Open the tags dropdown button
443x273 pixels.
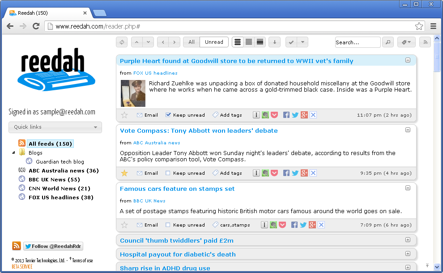pyautogui.click(x=406, y=42)
